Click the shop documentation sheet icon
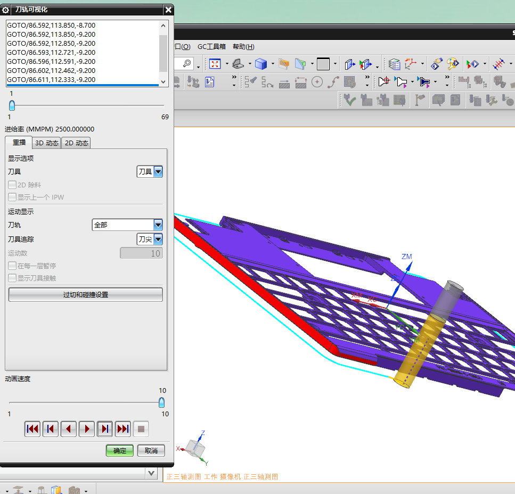This screenshot has height=494, width=515. 209,82
